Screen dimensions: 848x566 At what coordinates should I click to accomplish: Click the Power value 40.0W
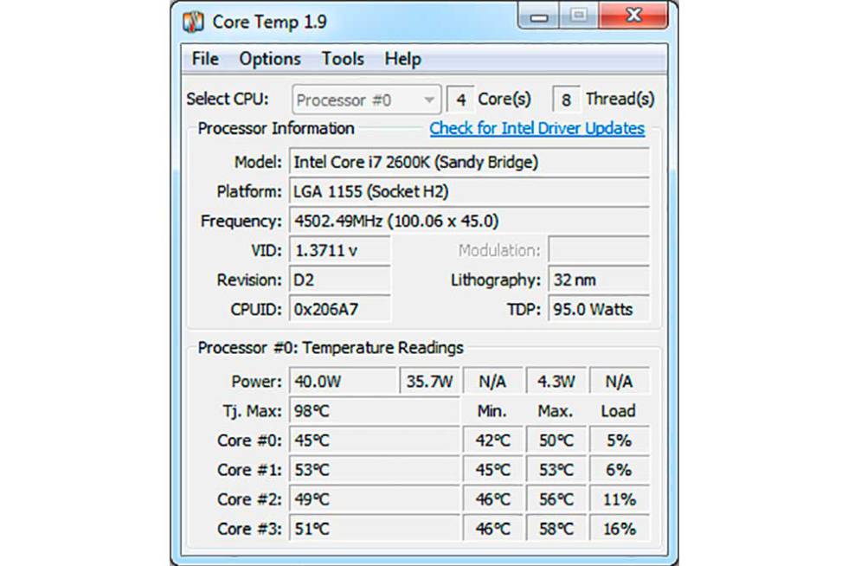click(343, 382)
